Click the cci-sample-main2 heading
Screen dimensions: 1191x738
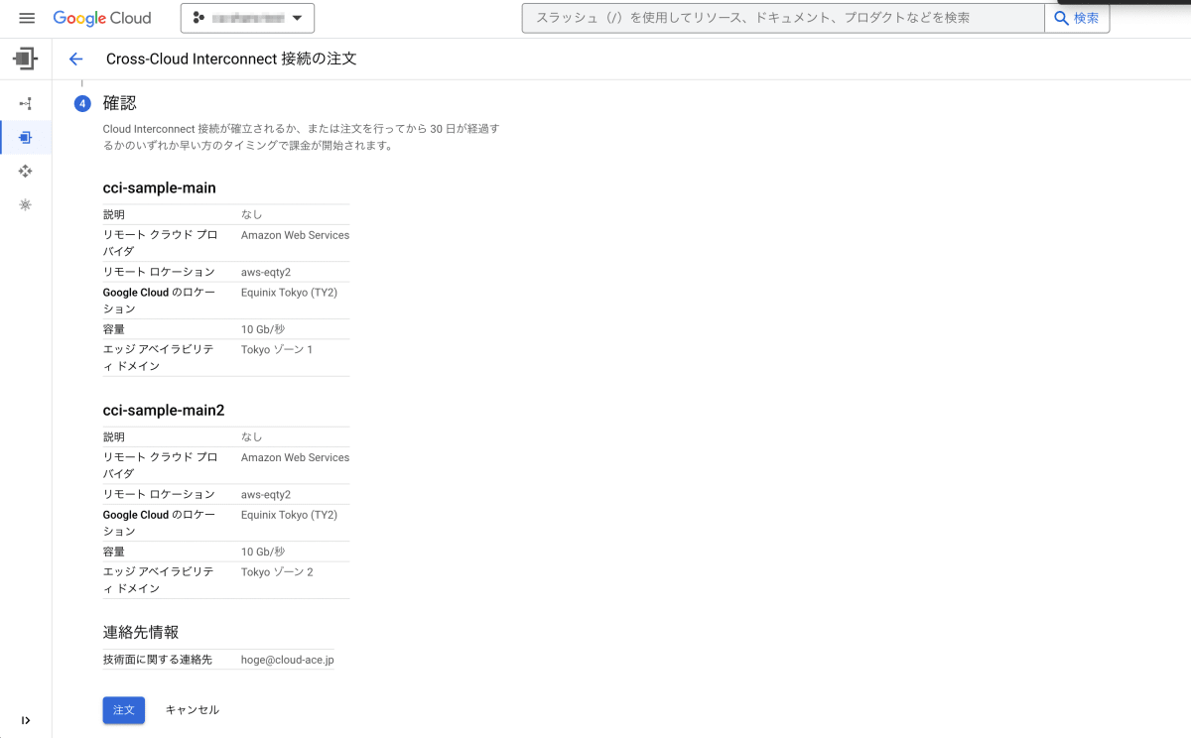click(x=164, y=410)
